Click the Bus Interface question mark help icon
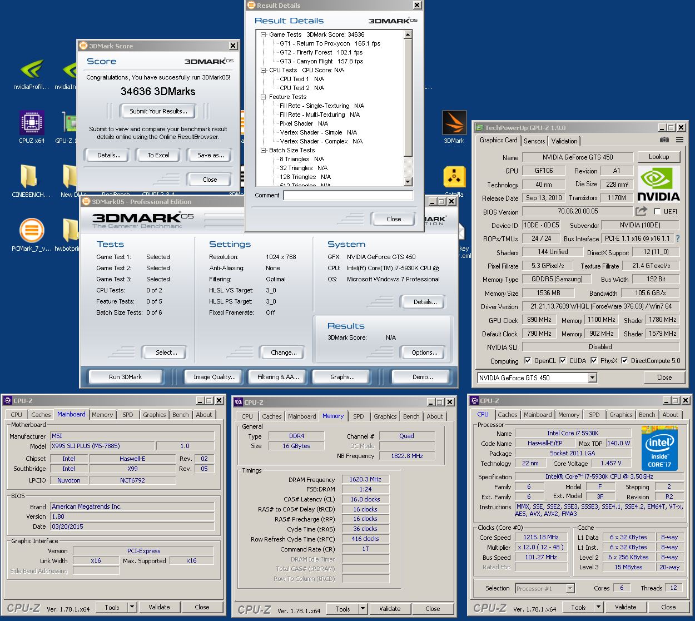This screenshot has height=621, width=695. coord(678,239)
